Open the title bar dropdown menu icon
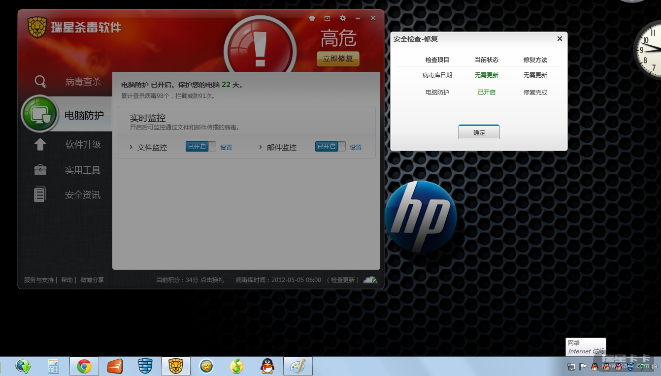Viewport: 661px width, 376px height. 328,18
